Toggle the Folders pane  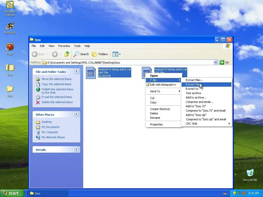tap(100, 54)
